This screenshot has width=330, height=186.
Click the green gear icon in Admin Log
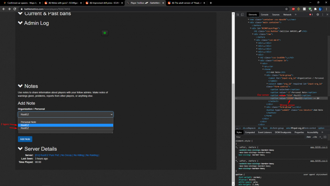pos(105,33)
